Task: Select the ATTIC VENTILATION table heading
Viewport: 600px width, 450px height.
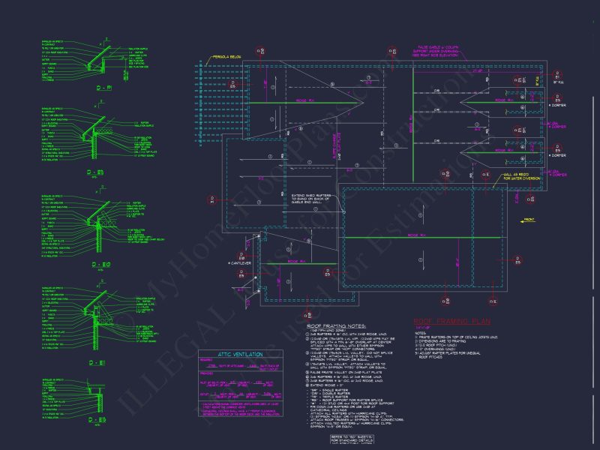Action: [x=240, y=354]
